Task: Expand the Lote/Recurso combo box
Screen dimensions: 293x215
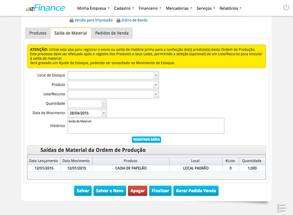Action: tap(156, 94)
